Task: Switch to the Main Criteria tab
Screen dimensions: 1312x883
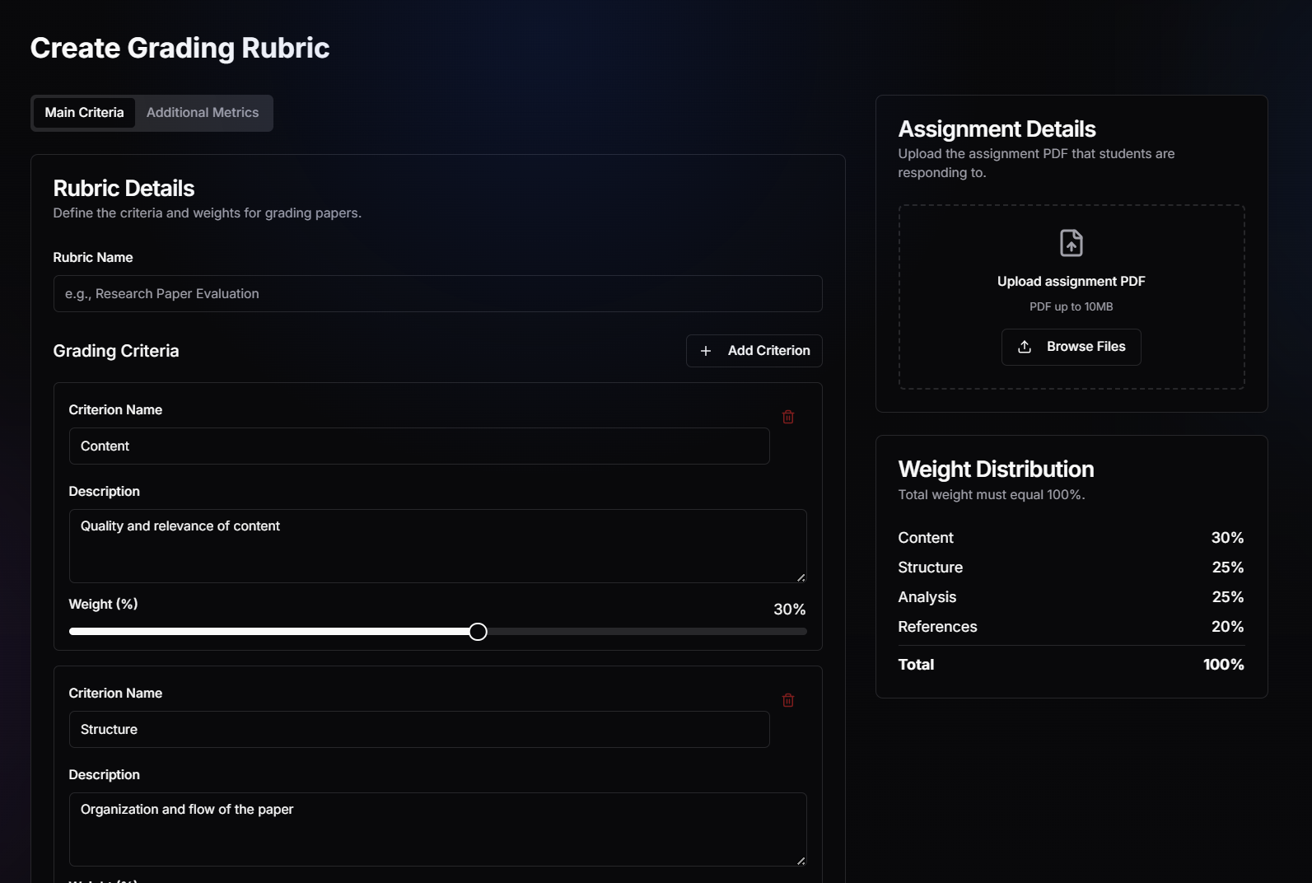Action: (84, 113)
